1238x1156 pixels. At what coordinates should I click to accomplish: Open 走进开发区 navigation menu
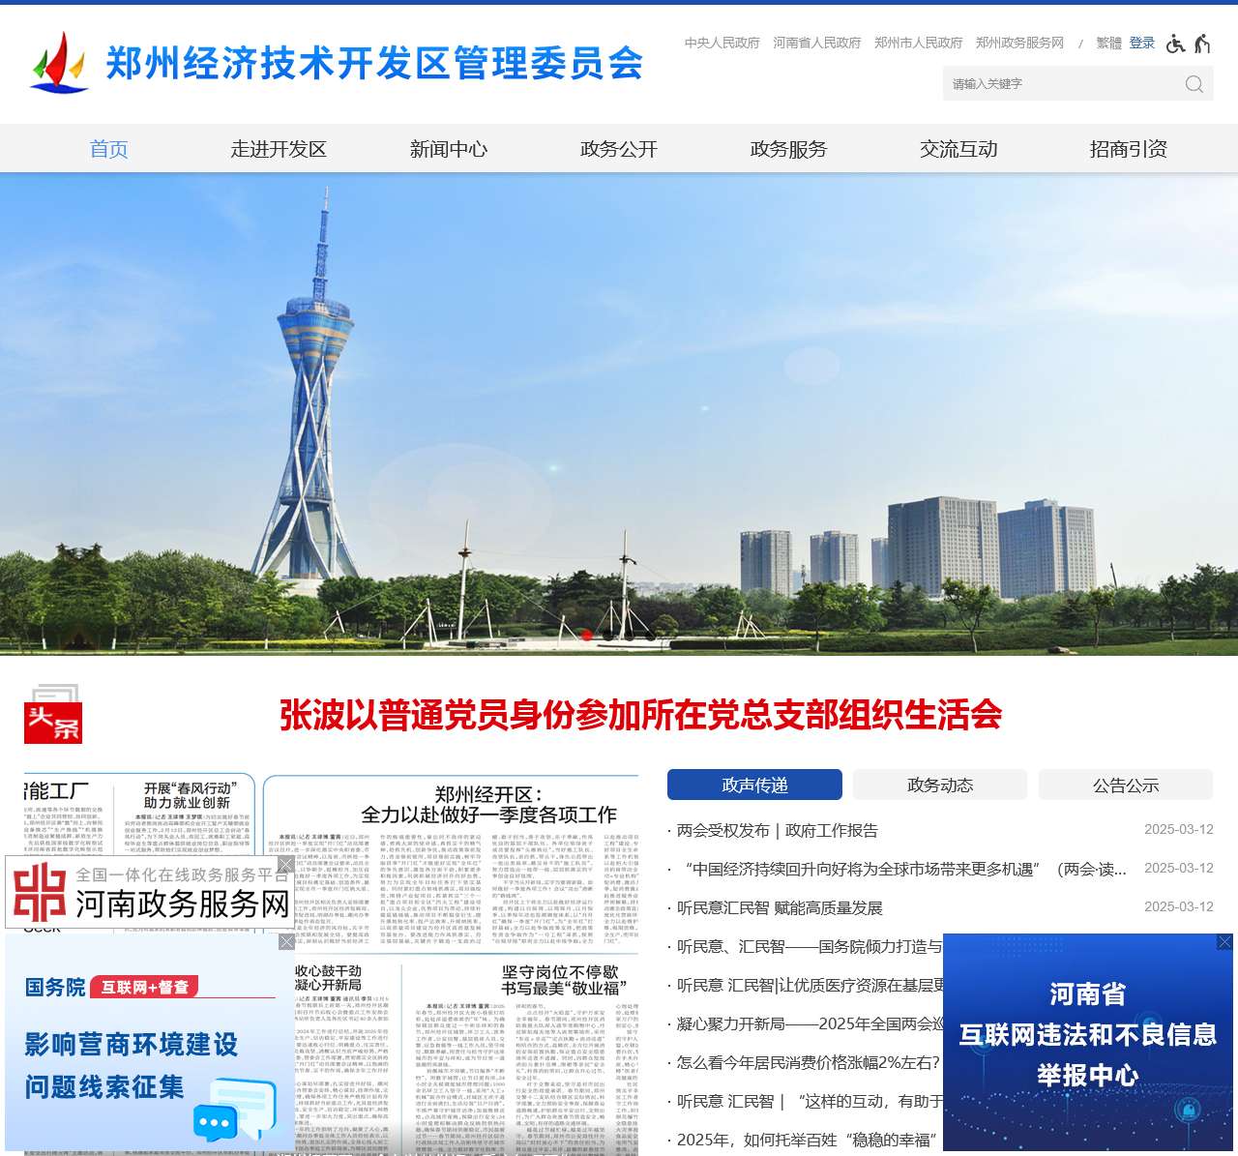click(x=279, y=149)
